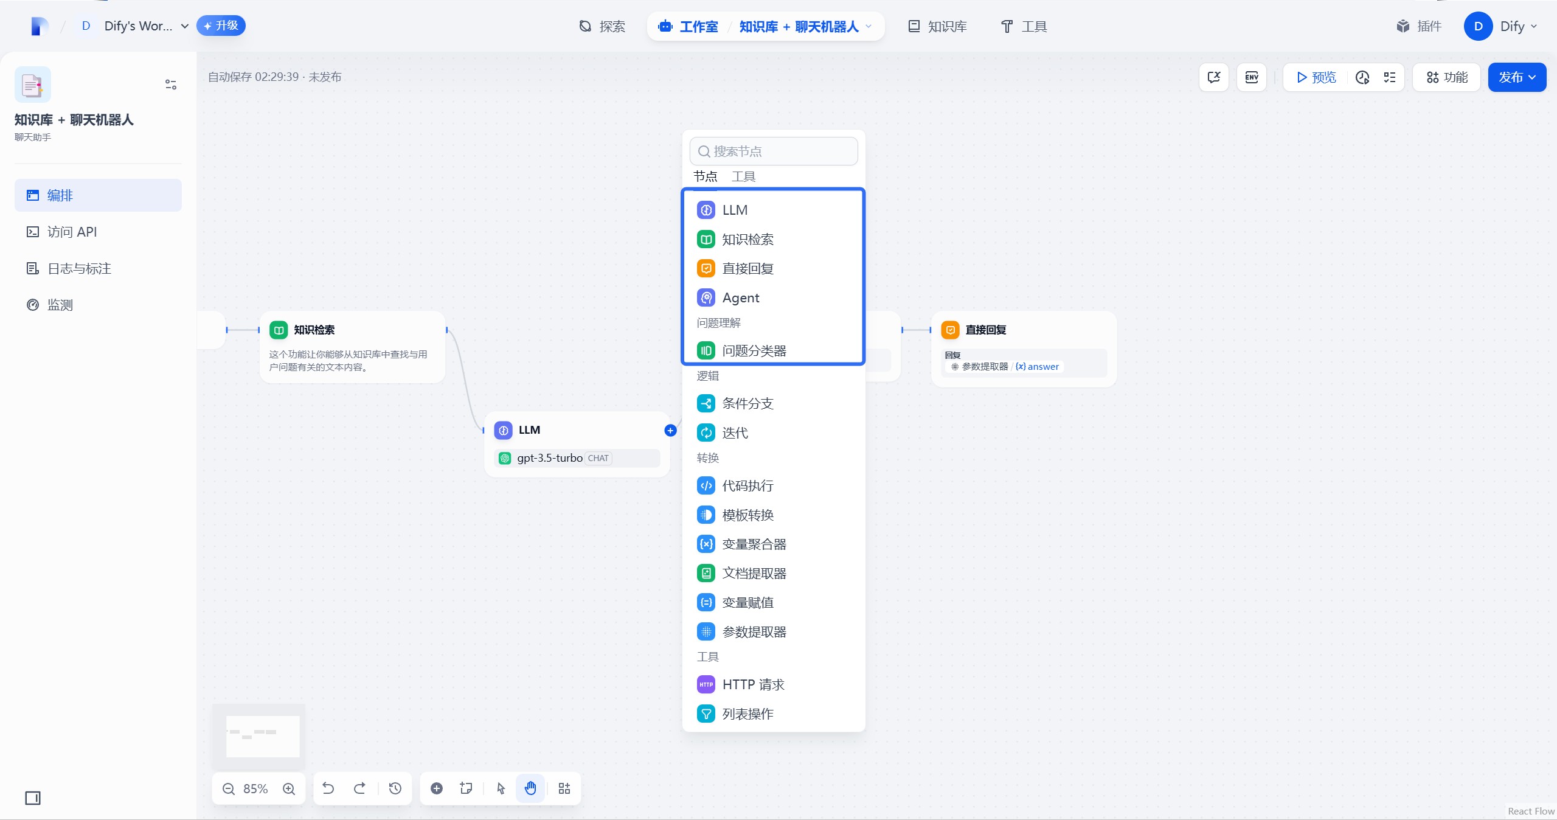Switch to the 工具 tab in node picker
Screen dimensions: 1557x820
click(743, 176)
